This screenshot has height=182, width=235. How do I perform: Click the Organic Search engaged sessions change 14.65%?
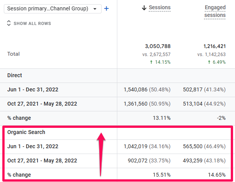click(x=217, y=175)
